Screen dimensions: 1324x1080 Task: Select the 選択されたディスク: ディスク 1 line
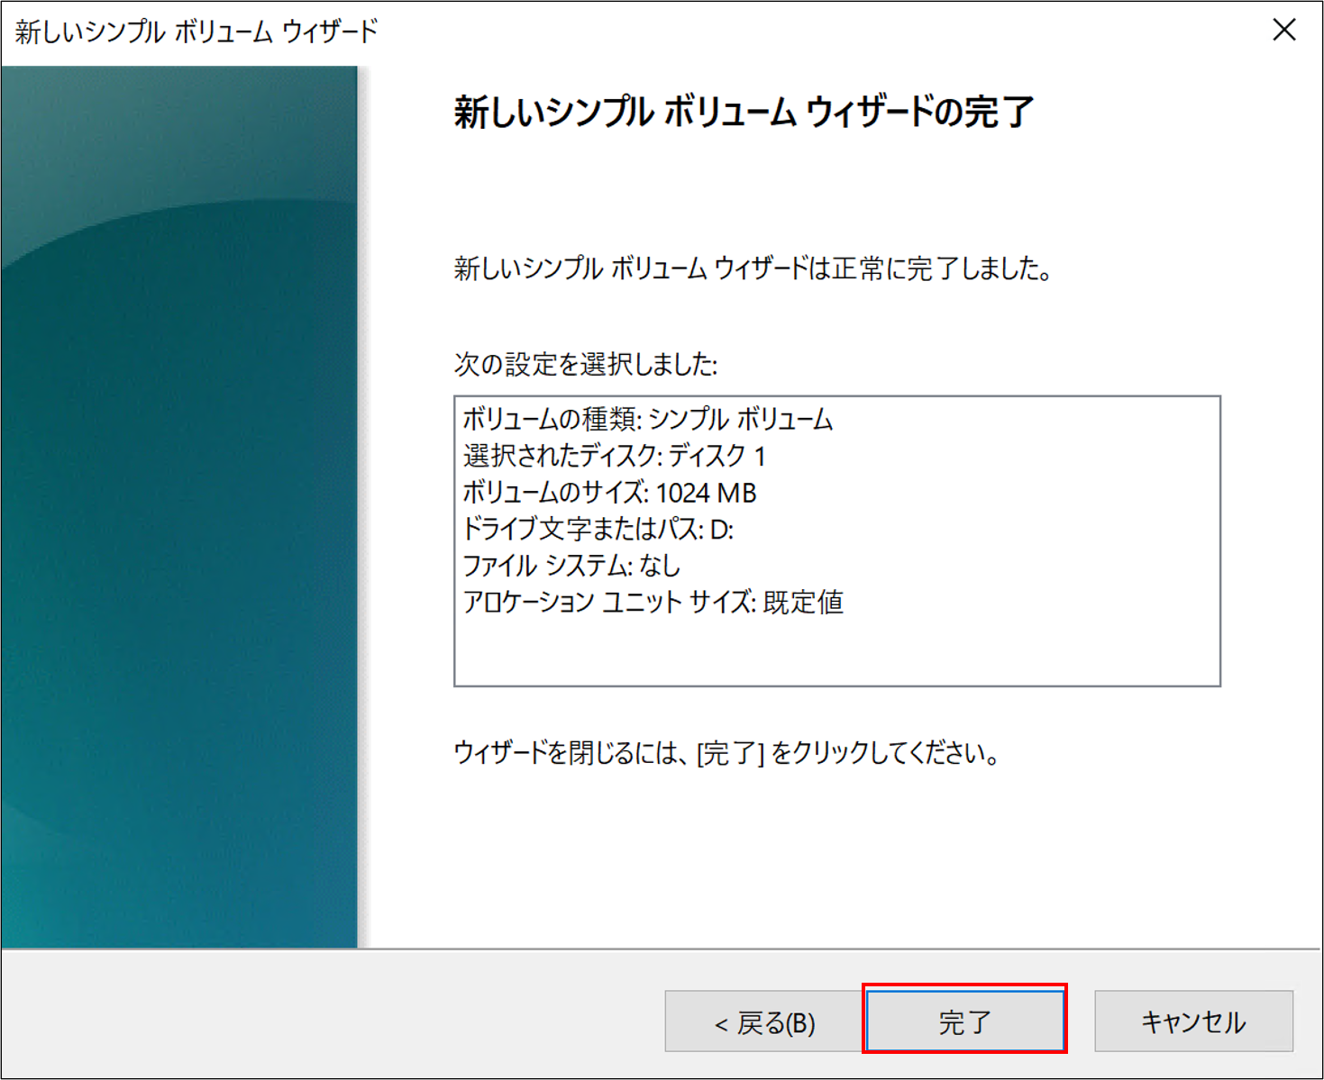point(614,456)
